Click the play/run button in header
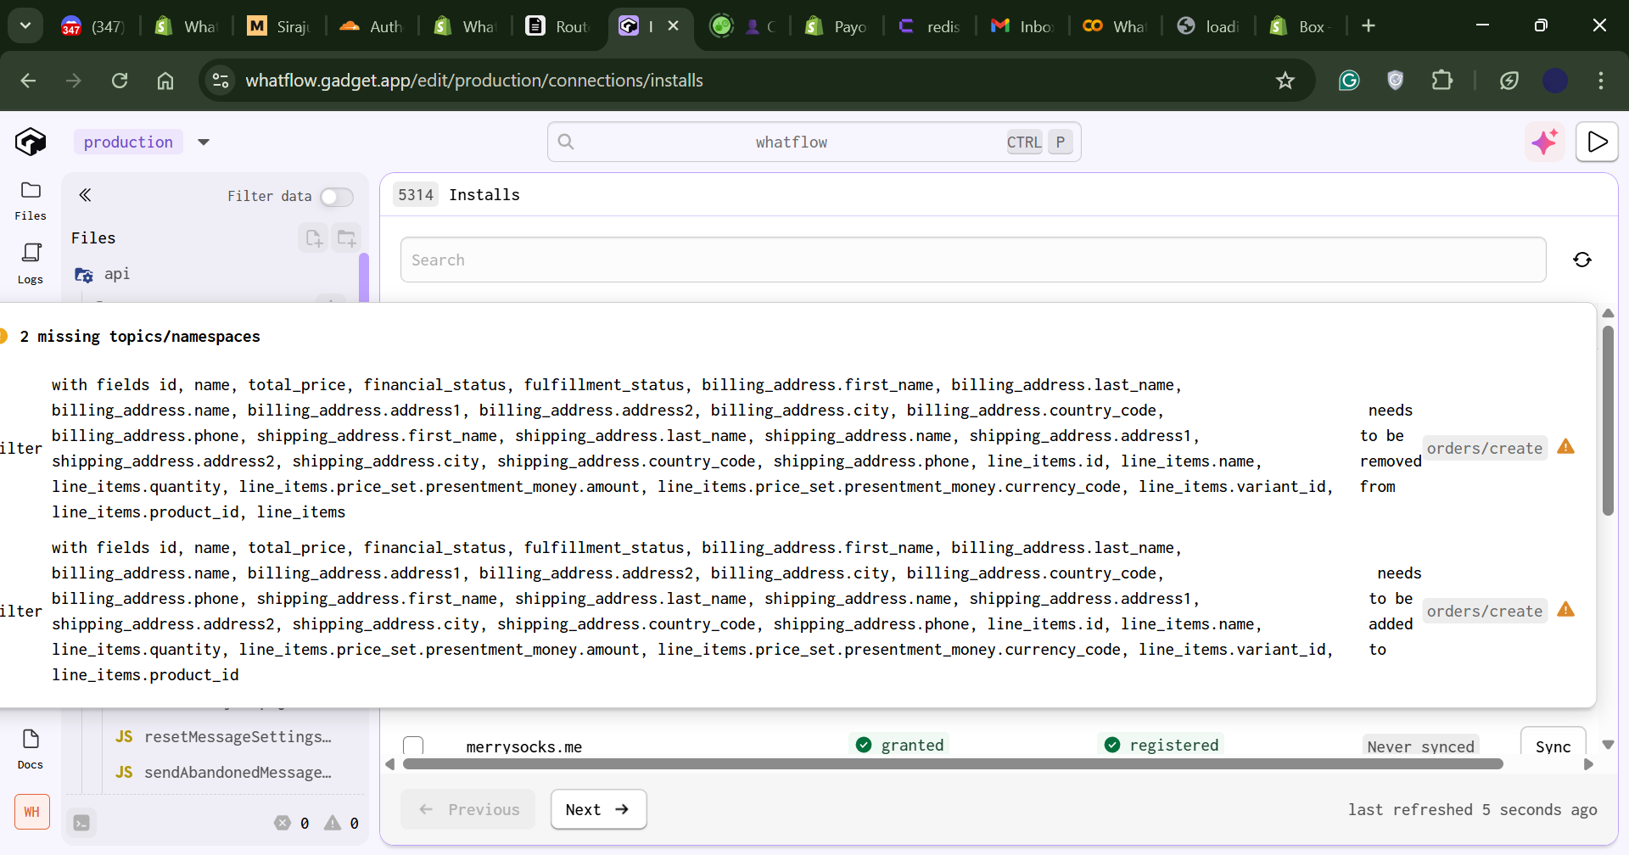This screenshot has width=1629, height=855. pos(1597,142)
